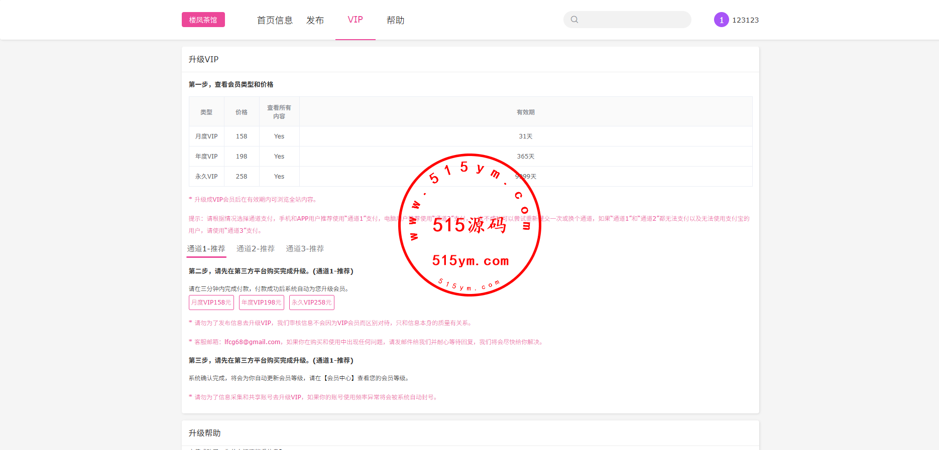This screenshot has height=450, width=939.
Task: Switch to the 通道3-推荐 tab
Action: point(305,249)
